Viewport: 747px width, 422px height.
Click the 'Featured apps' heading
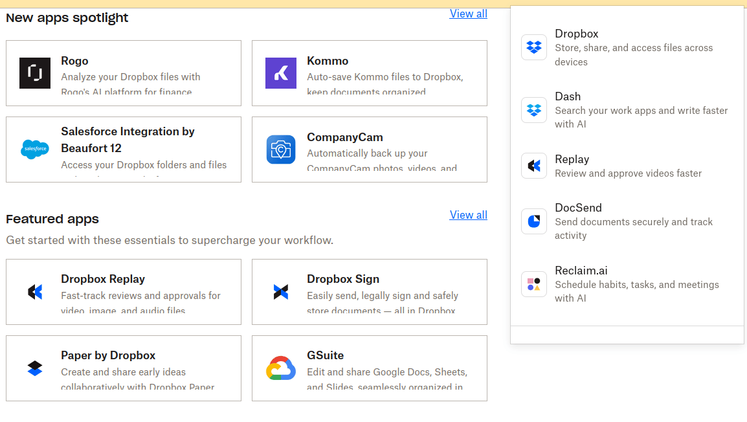pyautogui.click(x=52, y=219)
